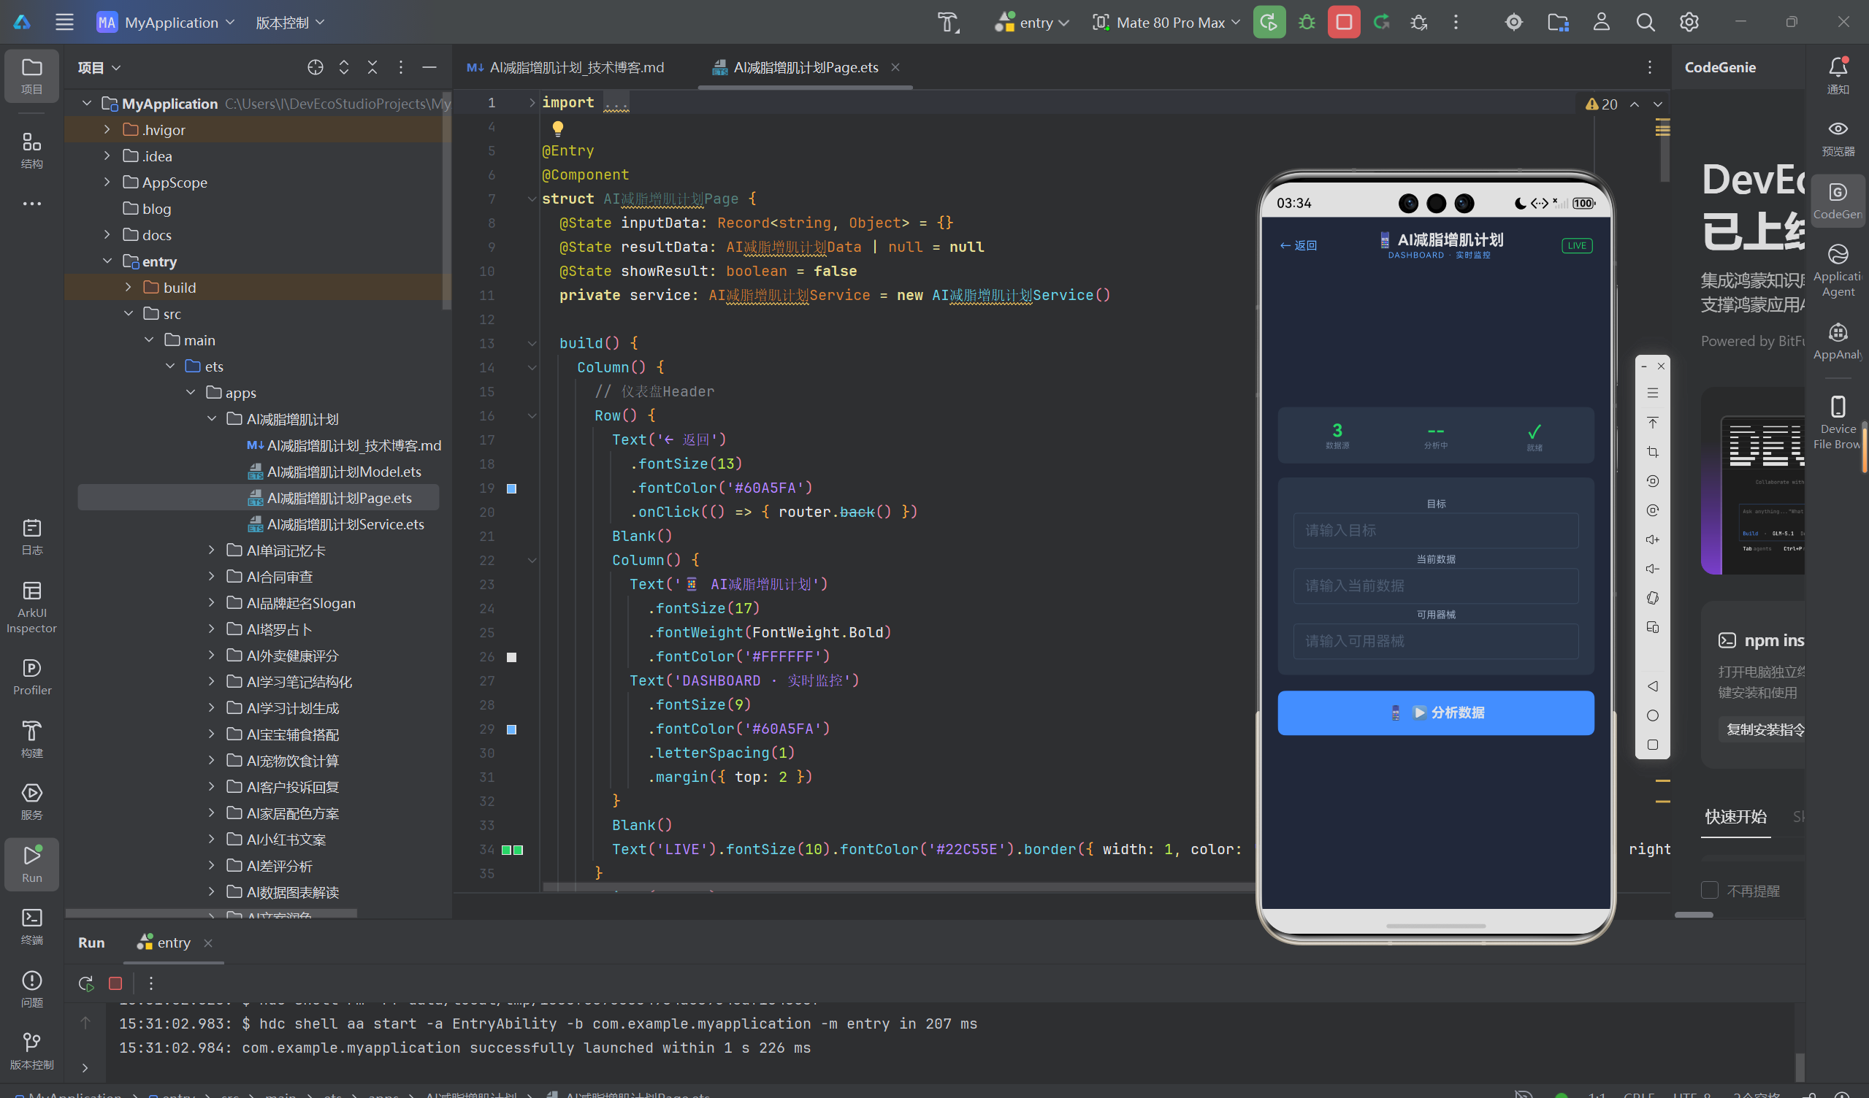The height and width of the screenshot is (1098, 1869).
Task: Open Application Agent side panel
Action: [1838, 270]
